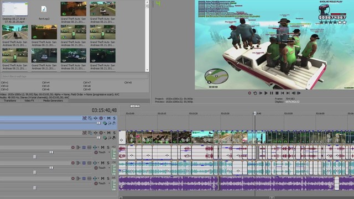
Task: Solo the selected top video track
Action: click(114, 118)
